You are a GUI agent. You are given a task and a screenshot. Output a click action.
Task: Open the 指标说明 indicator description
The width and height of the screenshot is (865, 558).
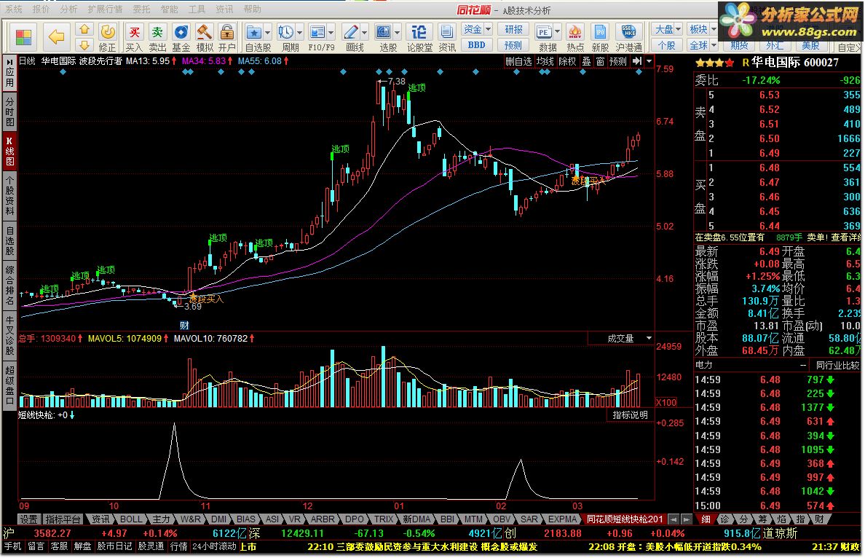click(630, 415)
